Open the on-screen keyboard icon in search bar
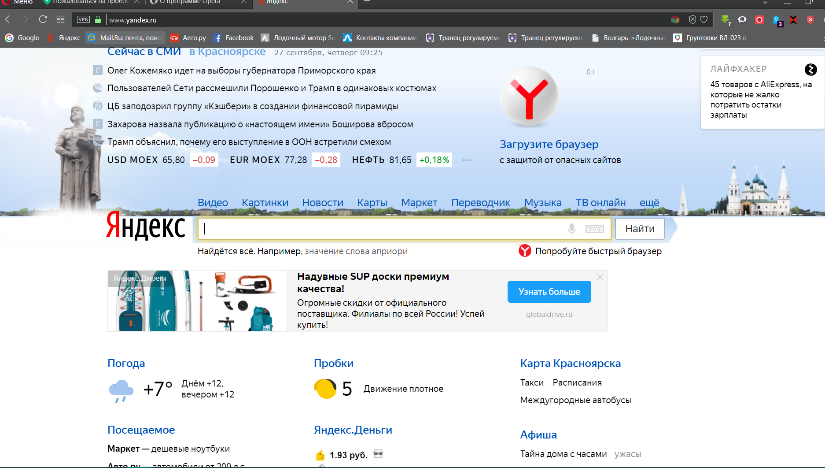Viewport: 825px width, 468px height. tap(595, 229)
